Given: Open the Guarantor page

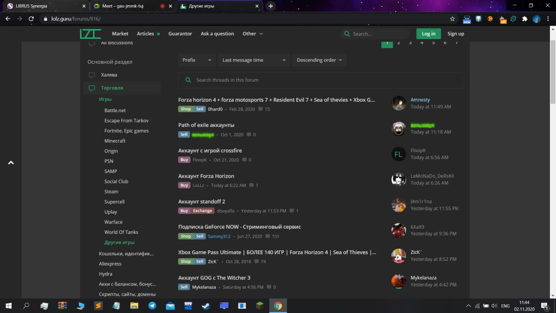Looking at the screenshot, I should tap(180, 33).
